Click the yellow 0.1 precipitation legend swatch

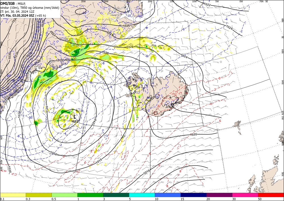point(13,195)
